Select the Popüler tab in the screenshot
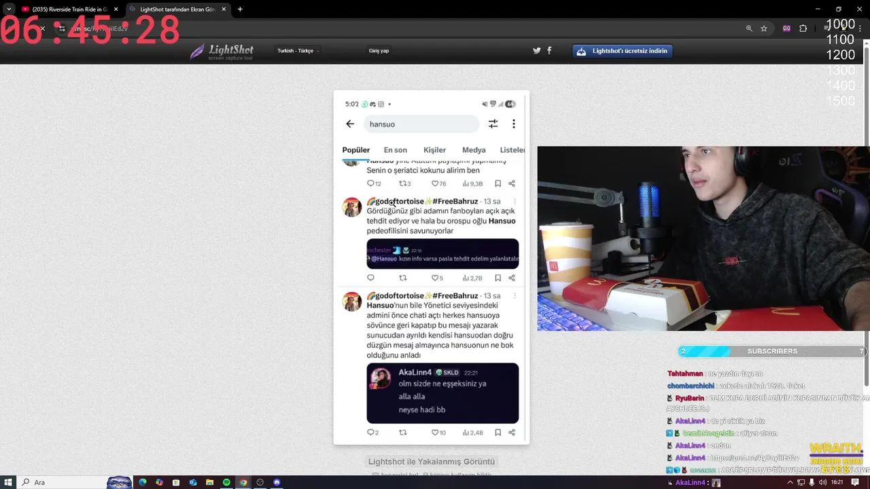Image resolution: width=870 pixels, height=489 pixels. coord(356,150)
